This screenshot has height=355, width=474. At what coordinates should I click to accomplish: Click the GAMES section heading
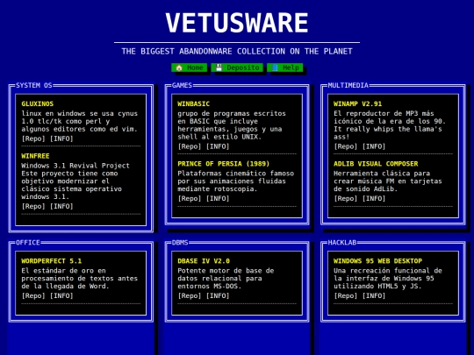(182, 85)
